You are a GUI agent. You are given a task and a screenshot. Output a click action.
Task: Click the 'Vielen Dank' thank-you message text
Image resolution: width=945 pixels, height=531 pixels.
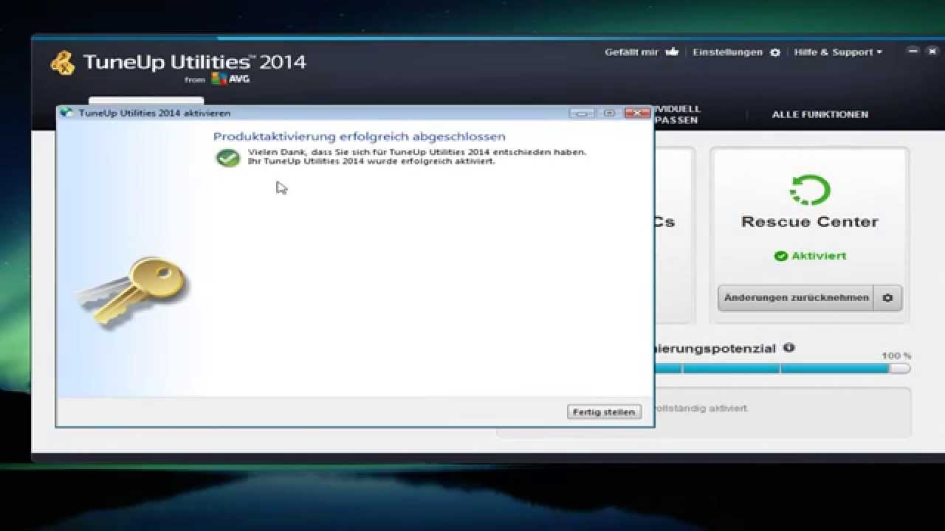click(417, 152)
